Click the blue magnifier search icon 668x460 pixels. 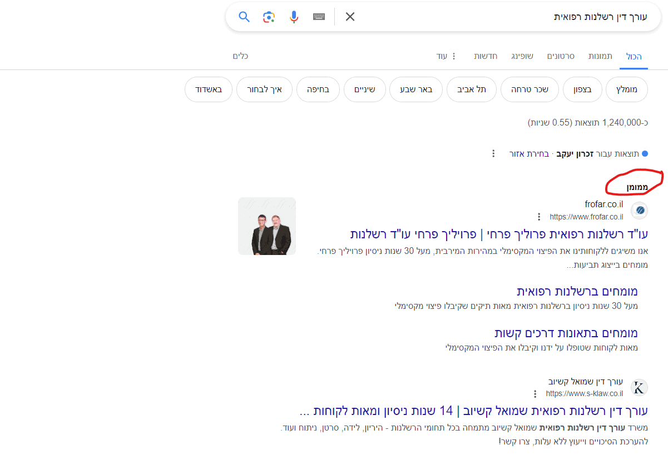[x=244, y=17]
